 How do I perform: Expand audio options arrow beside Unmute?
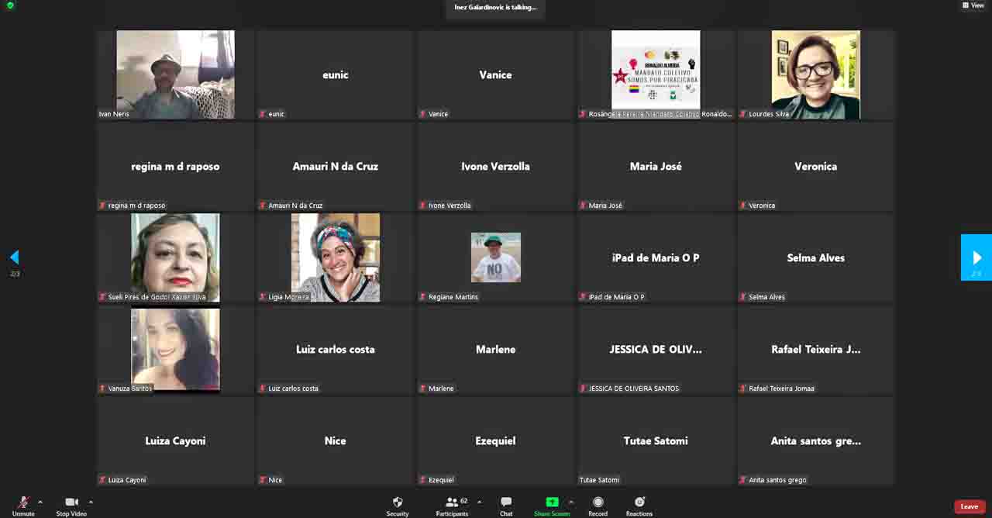[x=40, y=502]
